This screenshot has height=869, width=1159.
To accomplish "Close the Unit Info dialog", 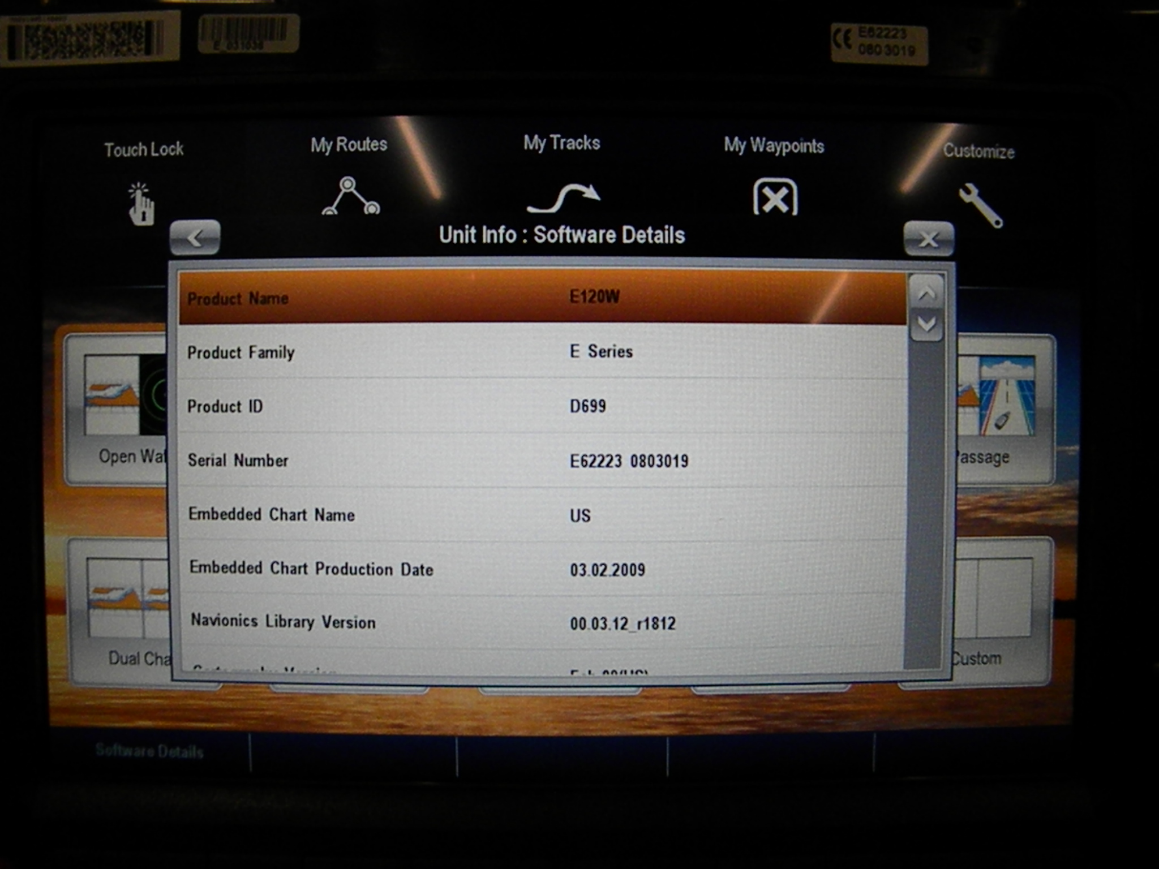I will (929, 239).
